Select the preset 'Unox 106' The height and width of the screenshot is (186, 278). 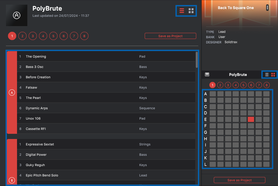click(106, 118)
